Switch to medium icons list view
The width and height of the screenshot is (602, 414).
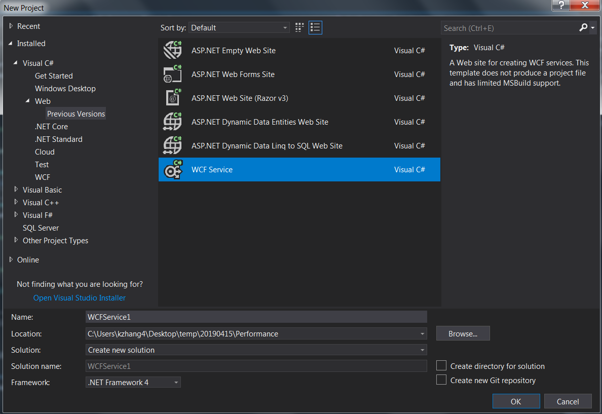pos(315,27)
